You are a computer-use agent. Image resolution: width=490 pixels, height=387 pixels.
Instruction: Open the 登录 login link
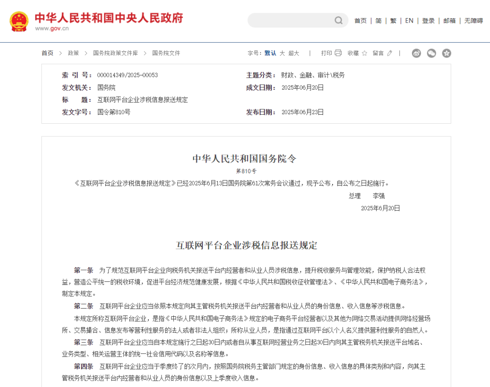pos(428,20)
